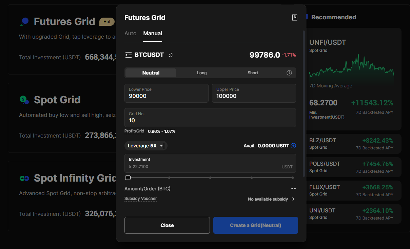This screenshot has height=249, width=410.
Task: Open the Leverage 5X dropdown
Action: point(145,146)
